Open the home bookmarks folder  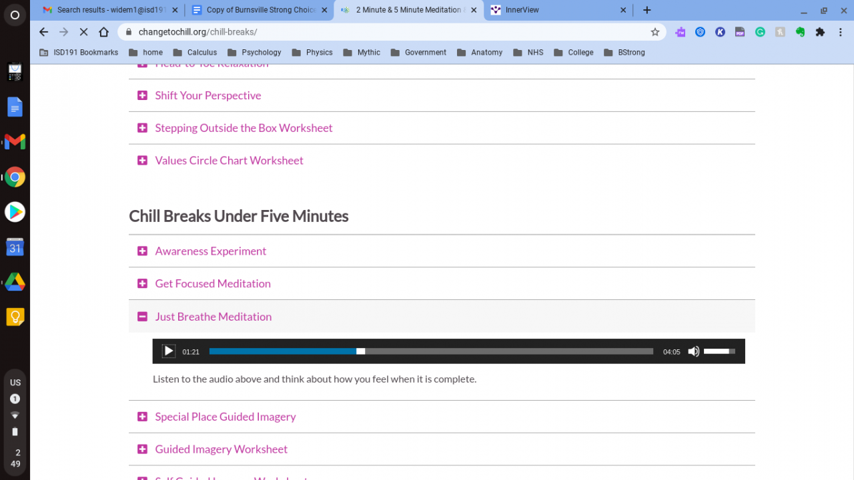pyautogui.click(x=145, y=53)
